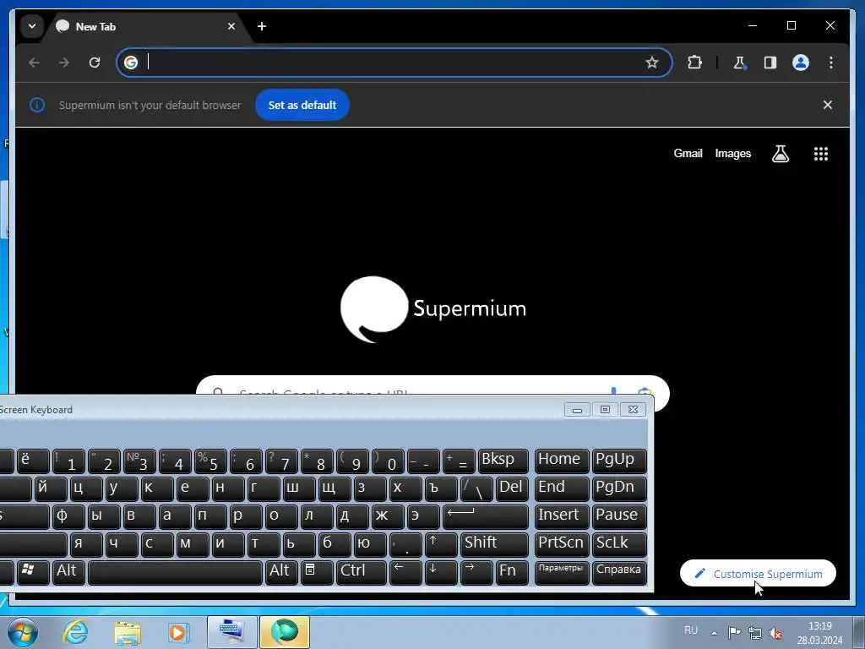865x649 pixels.
Task: Click the Customise Supermium button
Action: 758,574
